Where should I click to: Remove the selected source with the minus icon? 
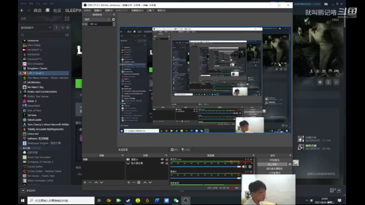coord(134,183)
